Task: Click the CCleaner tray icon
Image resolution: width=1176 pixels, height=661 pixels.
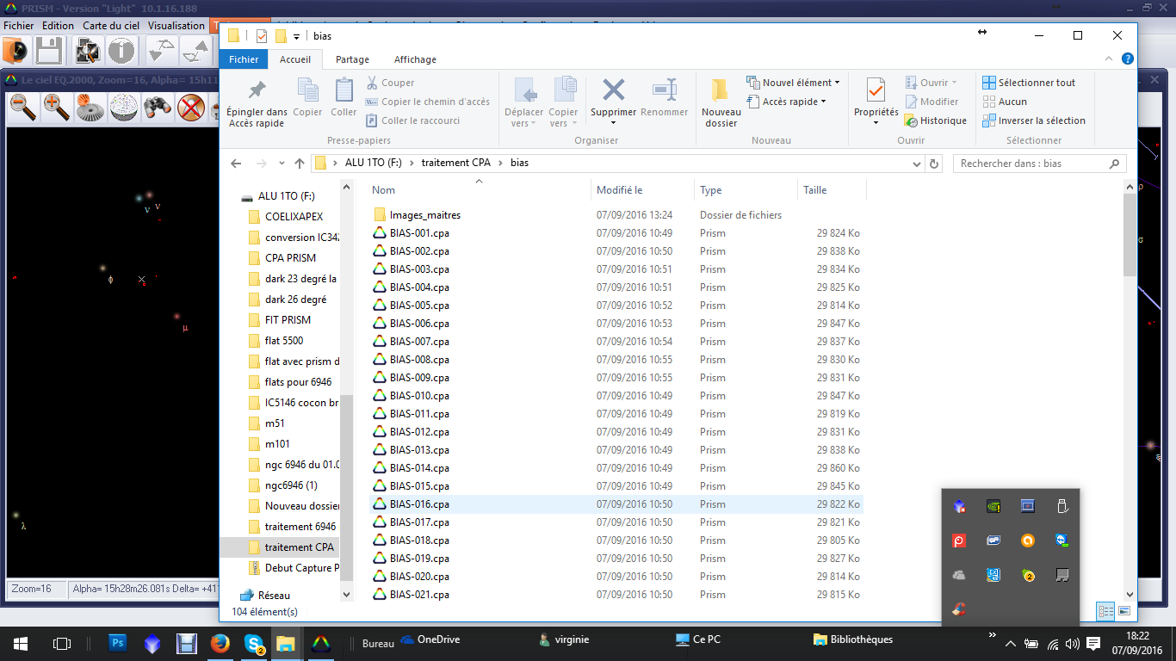Action: pos(958,609)
